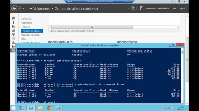Open the taskbar clock showing 21:16

coord(181,108)
